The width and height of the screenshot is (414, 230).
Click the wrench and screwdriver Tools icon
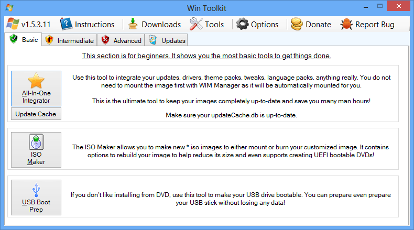click(x=196, y=24)
